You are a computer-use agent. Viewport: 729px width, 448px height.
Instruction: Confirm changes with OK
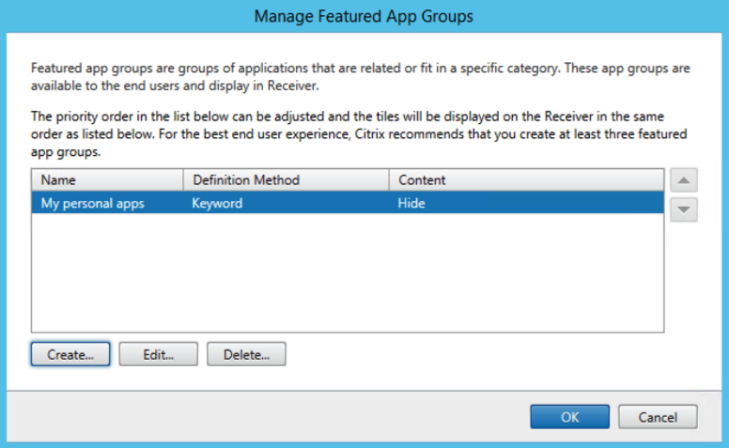click(x=569, y=417)
